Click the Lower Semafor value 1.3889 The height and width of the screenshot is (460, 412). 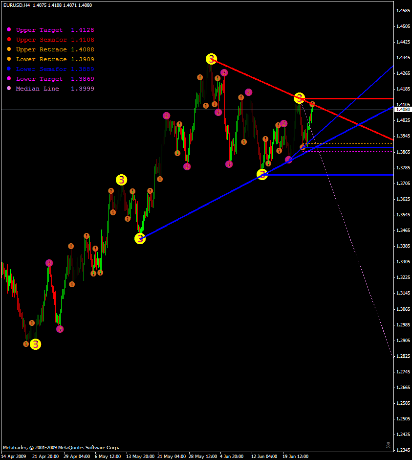[83, 69]
